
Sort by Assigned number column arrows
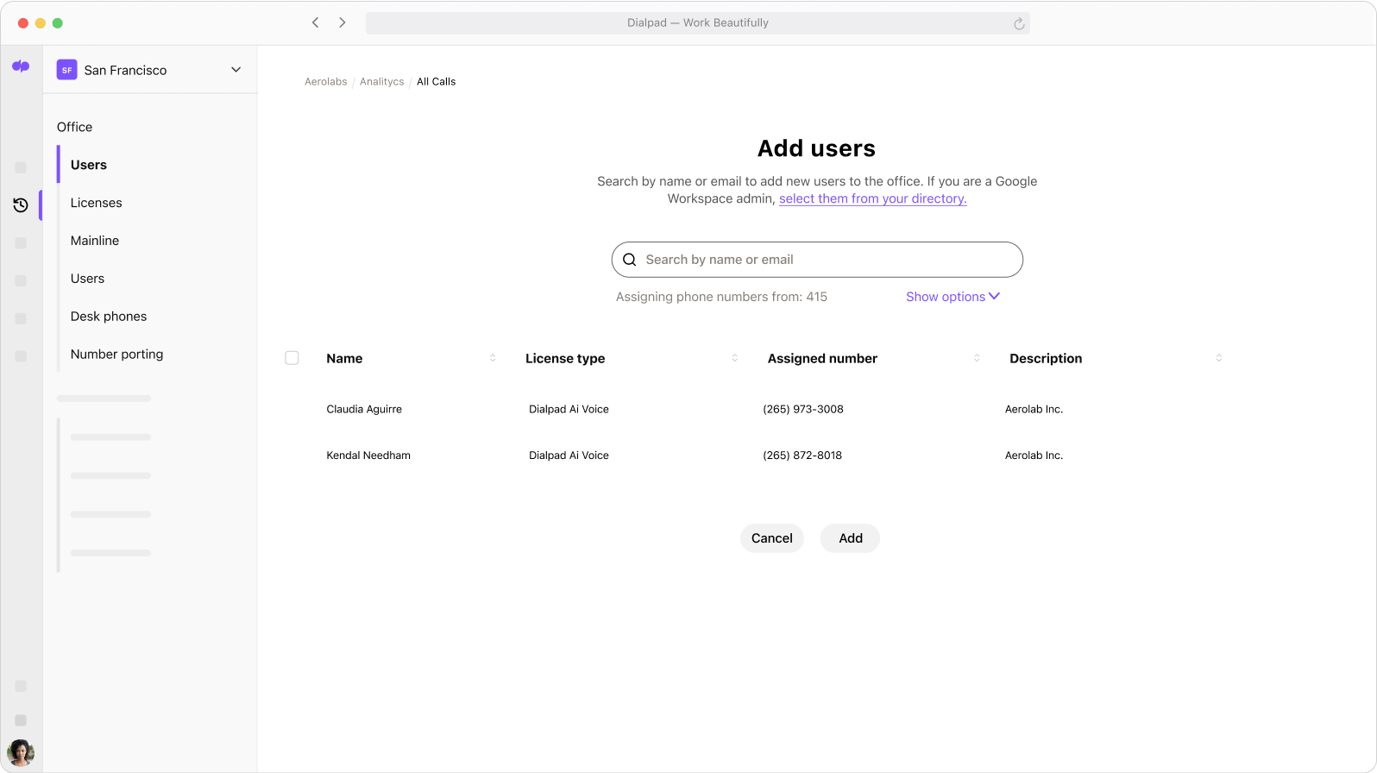(x=977, y=358)
